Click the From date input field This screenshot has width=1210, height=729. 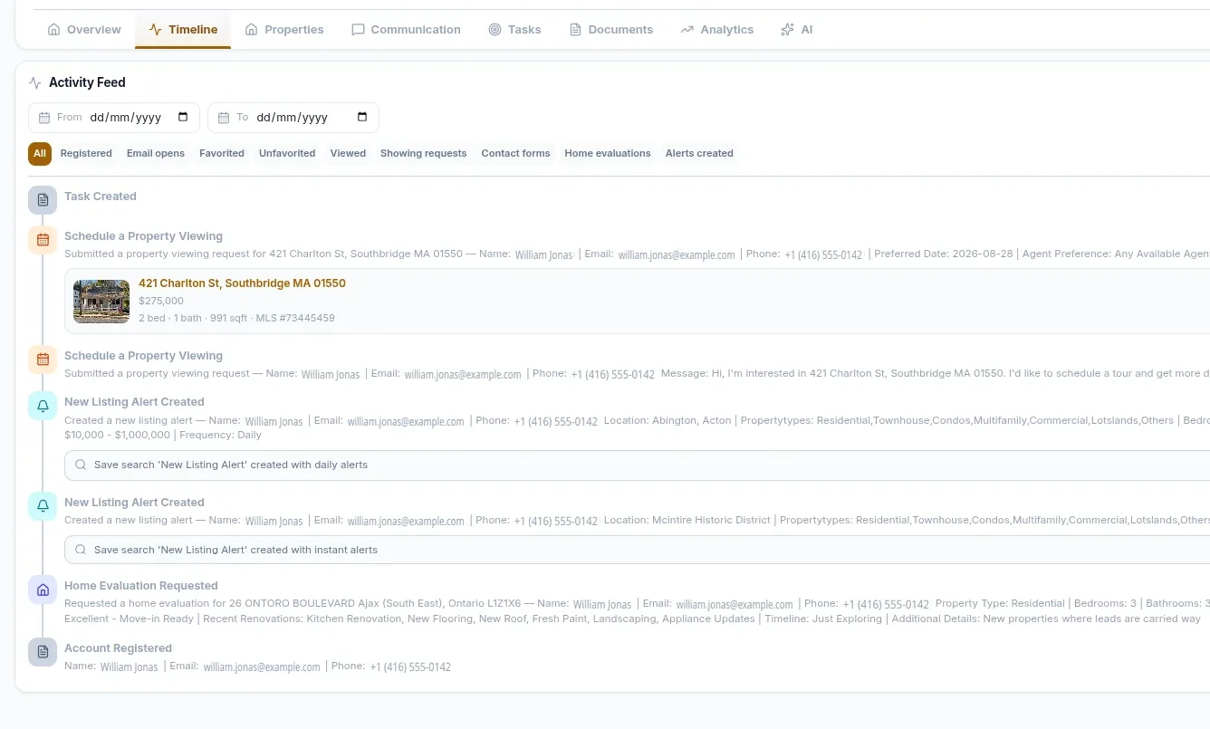click(114, 118)
